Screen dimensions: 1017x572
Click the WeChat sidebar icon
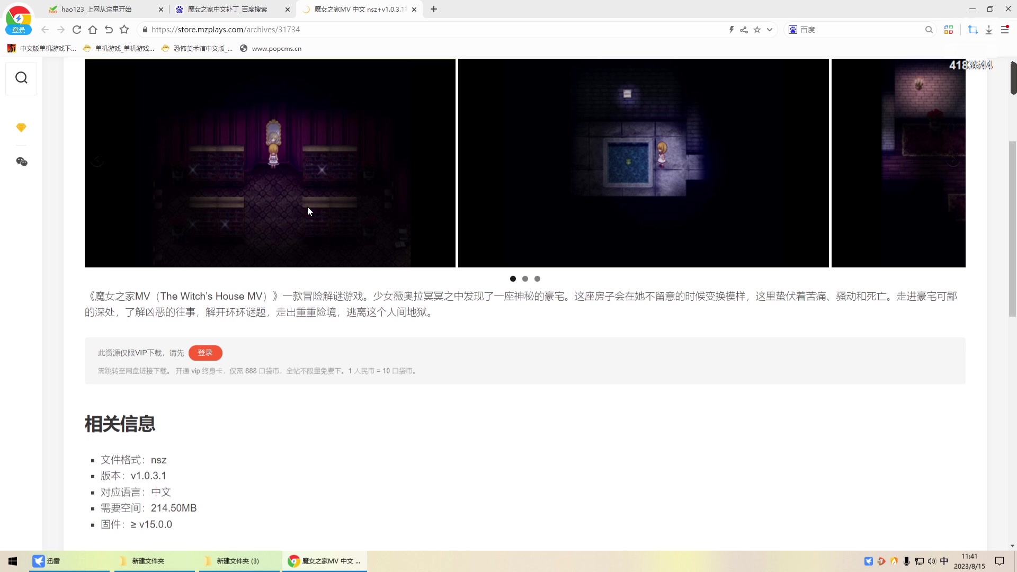tap(21, 162)
